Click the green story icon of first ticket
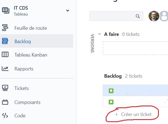Screen dimensions: 168x124 point(111,91)
